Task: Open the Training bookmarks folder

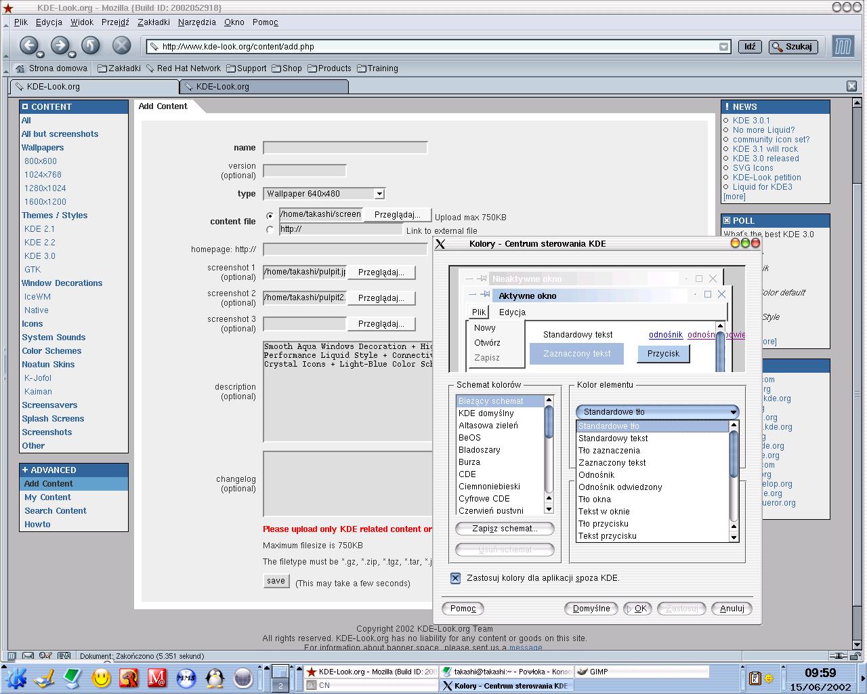Action: (377, 68)
